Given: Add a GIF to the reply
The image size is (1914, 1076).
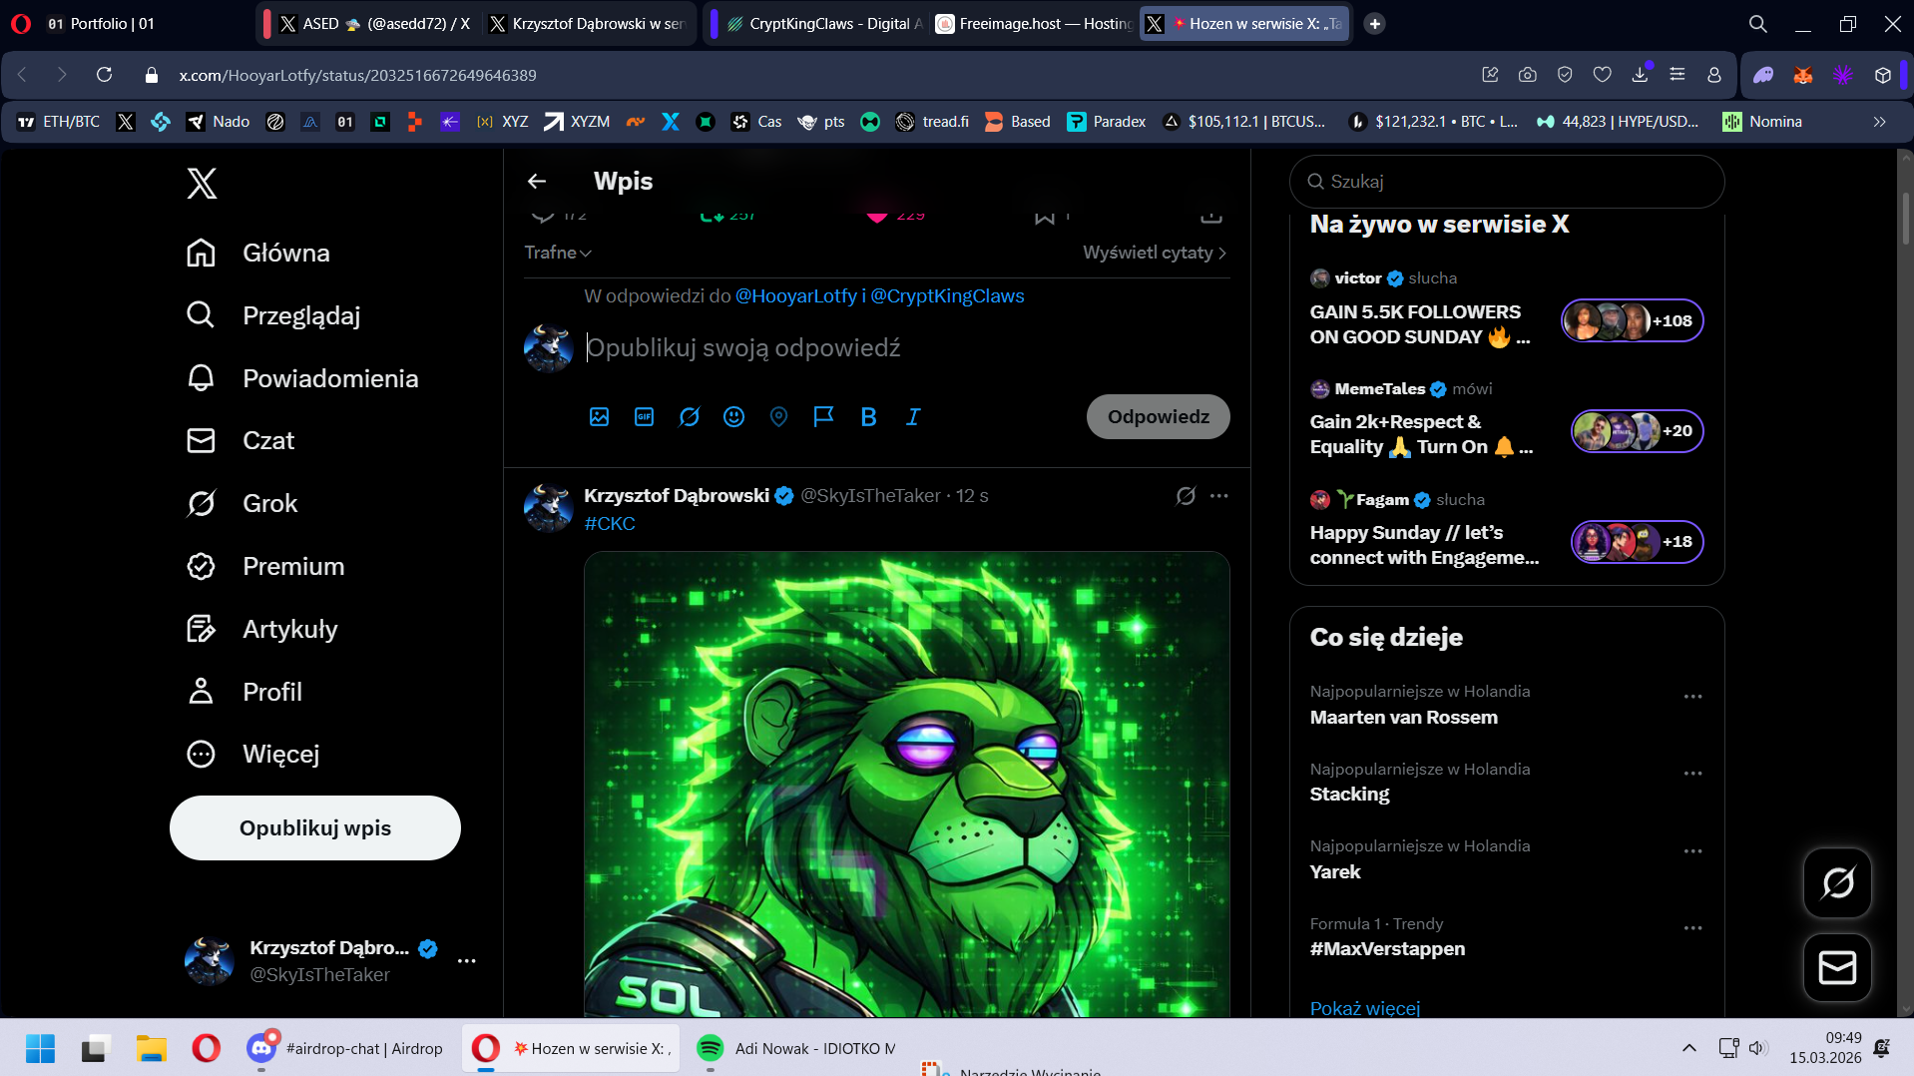Looking at the screenshot, I should pos(644,417).
